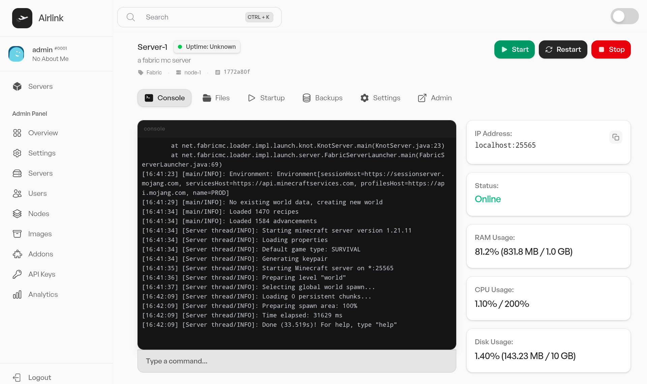Toggle the theme switch in top right
647x384 pixels.
tap(624, 16)
